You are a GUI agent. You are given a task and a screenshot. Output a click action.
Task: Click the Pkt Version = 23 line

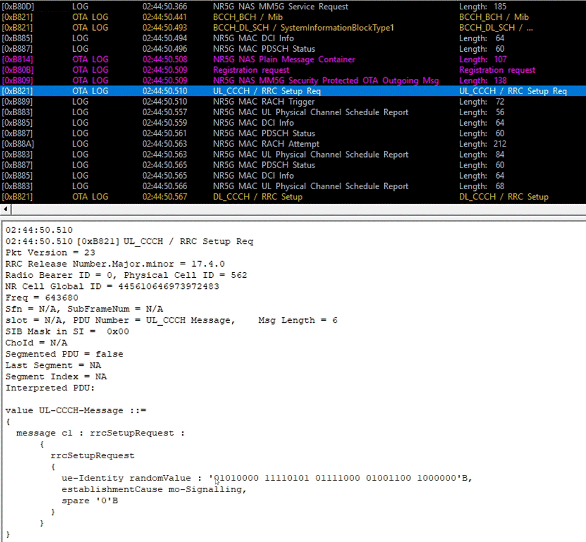[x=50, y=253]
